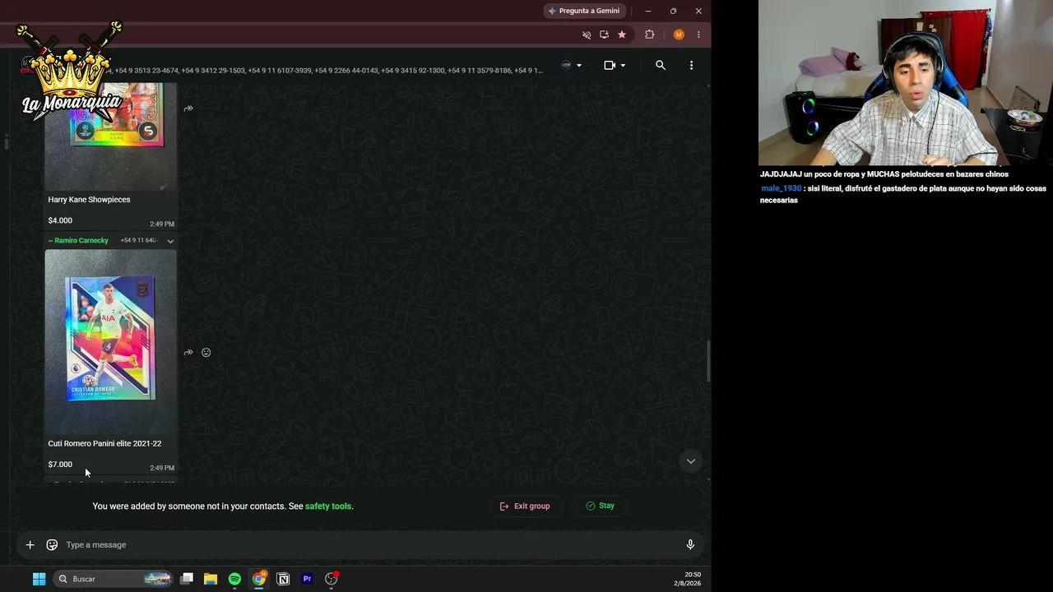The height and width of the screenshot is (592, 1053).
Task: Click the chat message scrollbar thumb
Action: click(708, 362)
